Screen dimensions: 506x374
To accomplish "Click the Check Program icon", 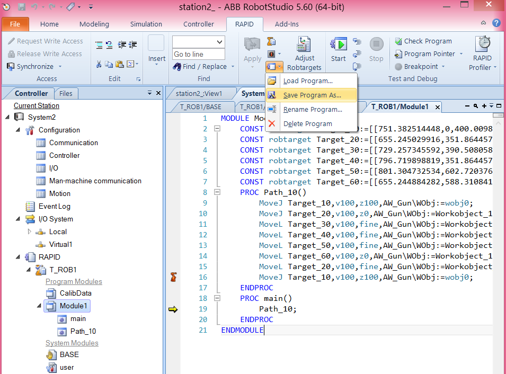I will click(x=398, y=41).
